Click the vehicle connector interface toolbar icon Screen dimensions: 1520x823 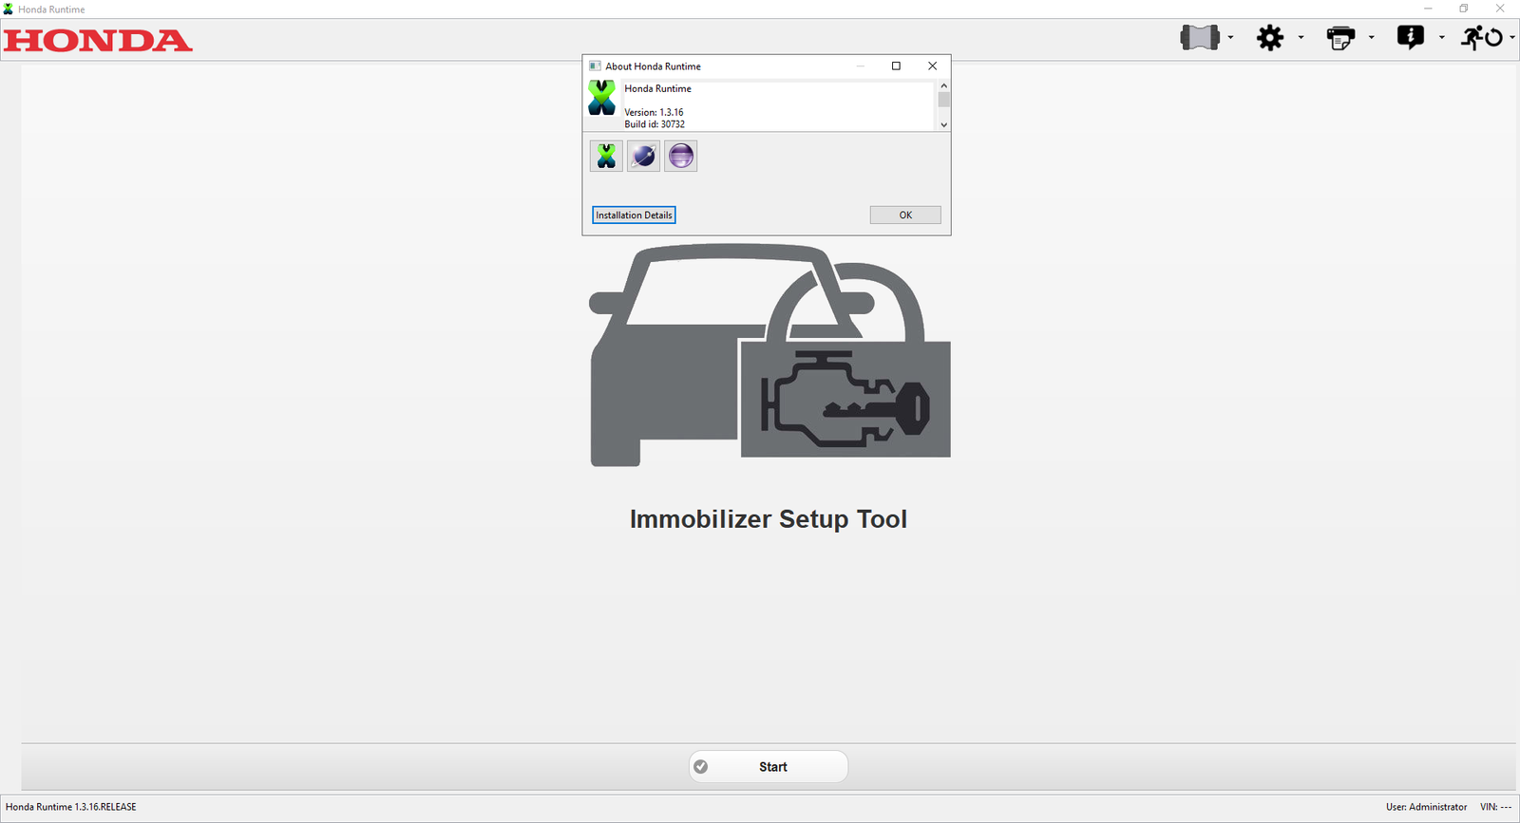[x=1200, y=38]
